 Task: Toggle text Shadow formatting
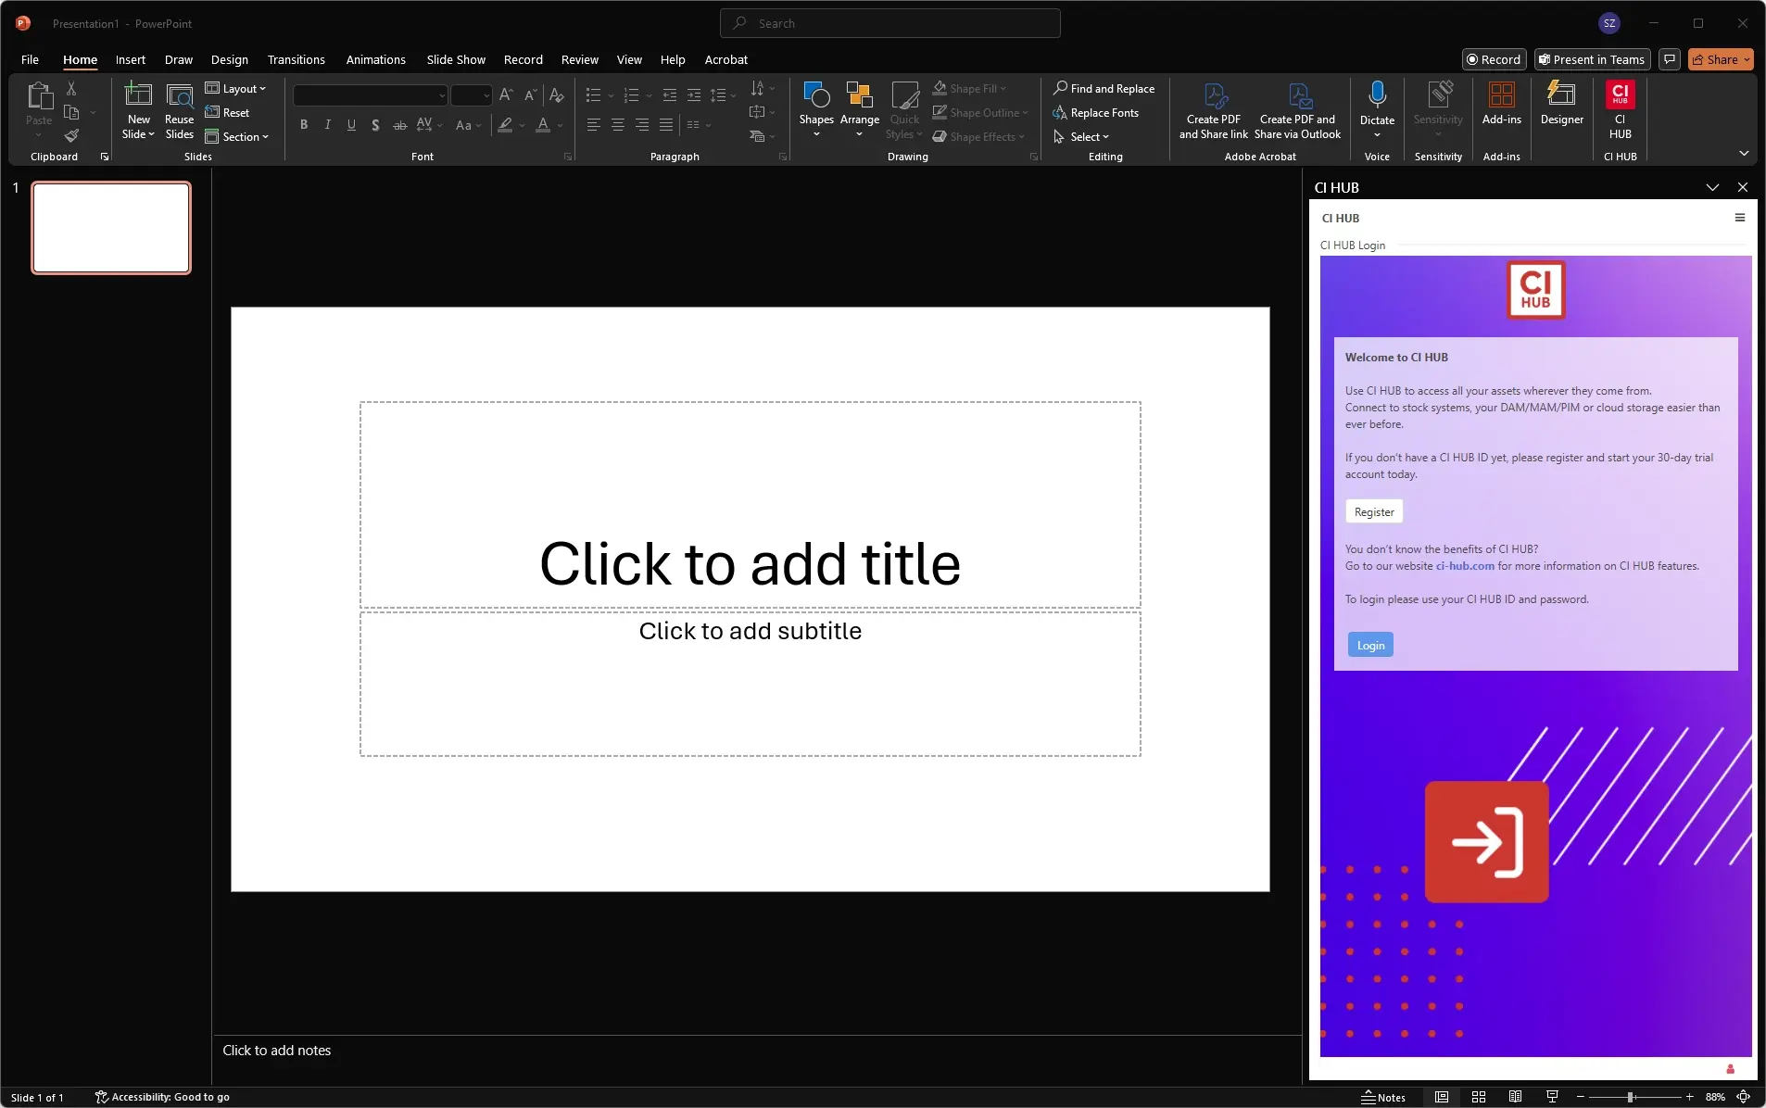(x=375, y=124)
